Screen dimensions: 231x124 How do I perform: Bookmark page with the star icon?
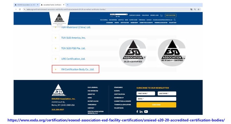[x=199, y=10]
